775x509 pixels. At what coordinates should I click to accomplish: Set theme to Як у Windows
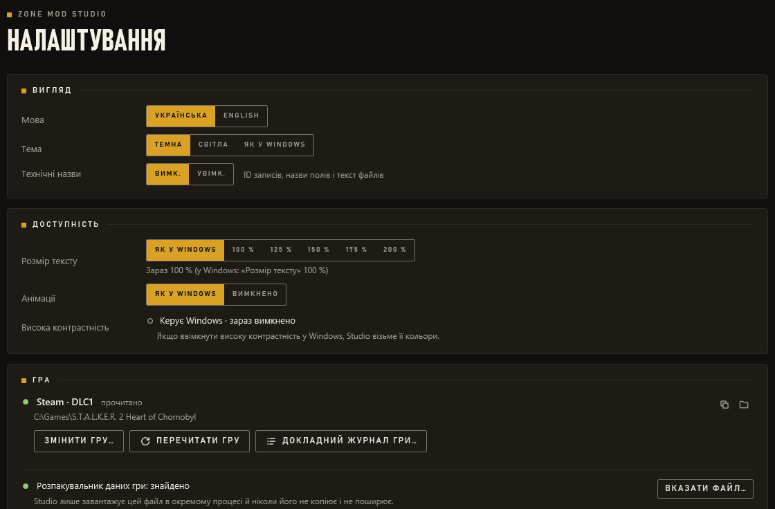[x=275, y=145]
